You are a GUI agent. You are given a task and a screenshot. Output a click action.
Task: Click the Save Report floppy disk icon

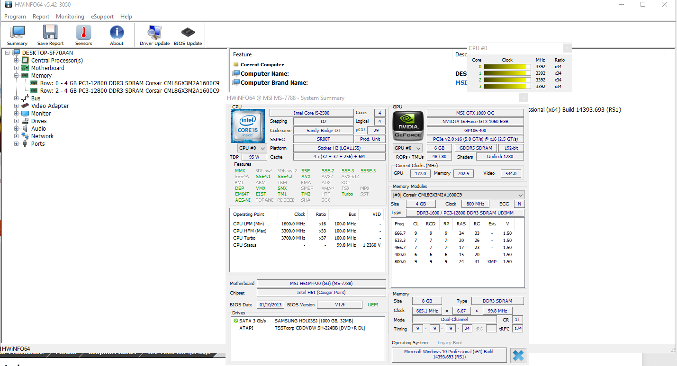click(x=50, y=32)
